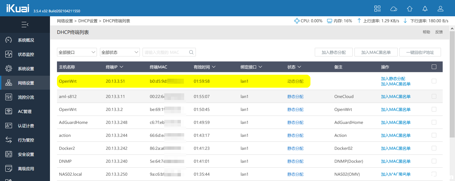455x181 pixels.
Task: Click 加入静态分配 link for OpenWrt 20.13.3.51
Action: (x=393, y=79)
